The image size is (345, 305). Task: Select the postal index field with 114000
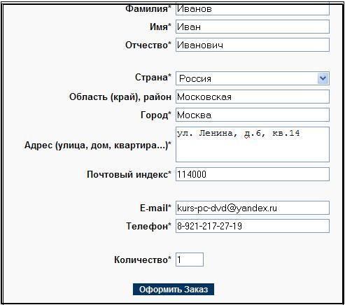(x=253, y=174)
